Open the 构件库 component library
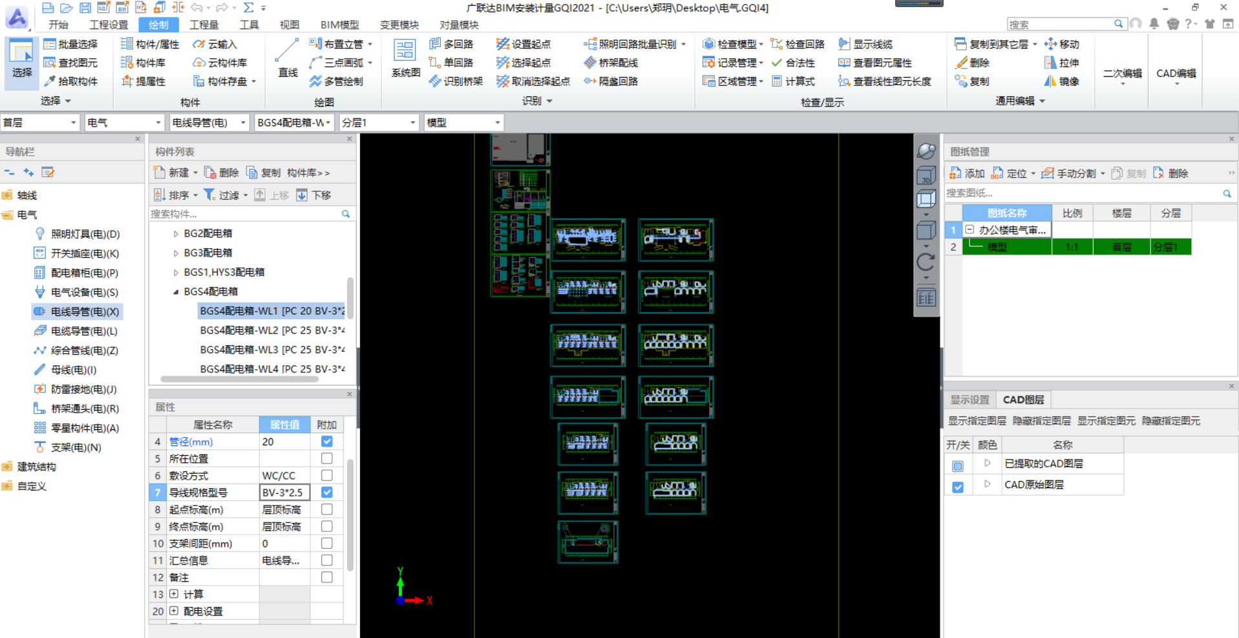Screen dimensions: 1239x638 pyautogui.click(x=143, y=63)
